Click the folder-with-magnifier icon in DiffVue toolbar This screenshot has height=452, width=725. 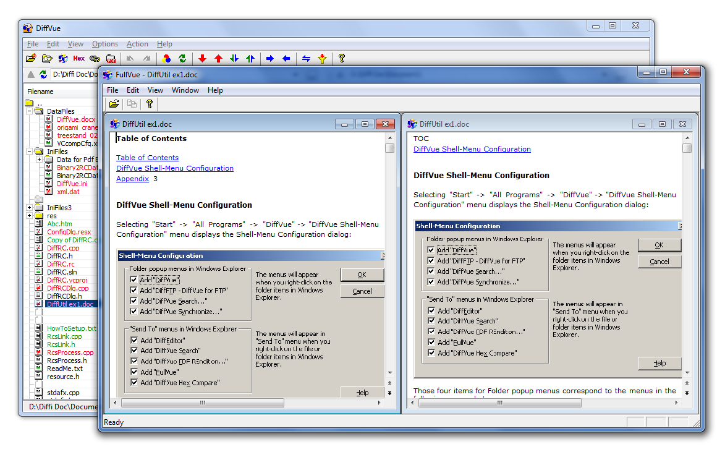point(47,58)
